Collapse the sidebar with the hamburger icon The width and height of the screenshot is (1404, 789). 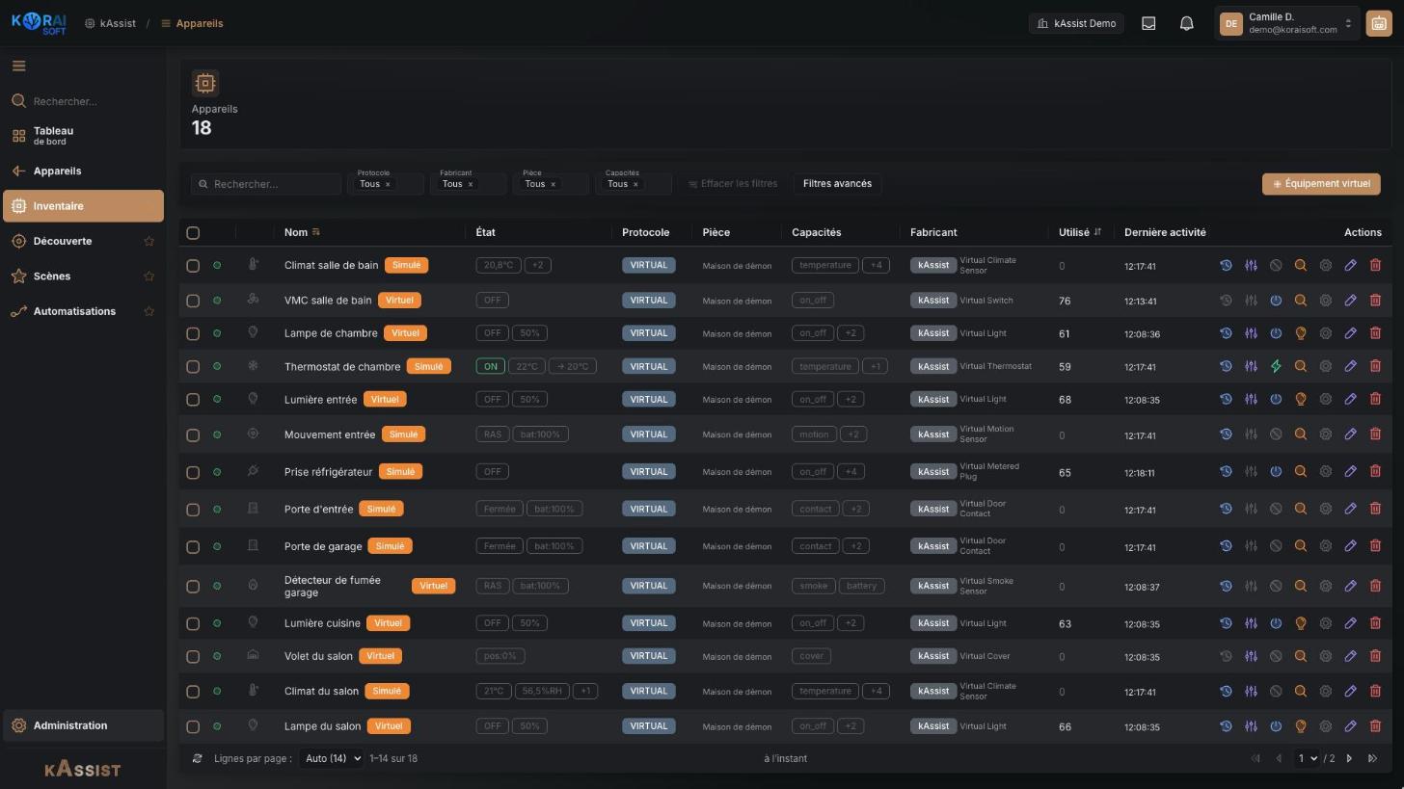click(x=18, y=66)
